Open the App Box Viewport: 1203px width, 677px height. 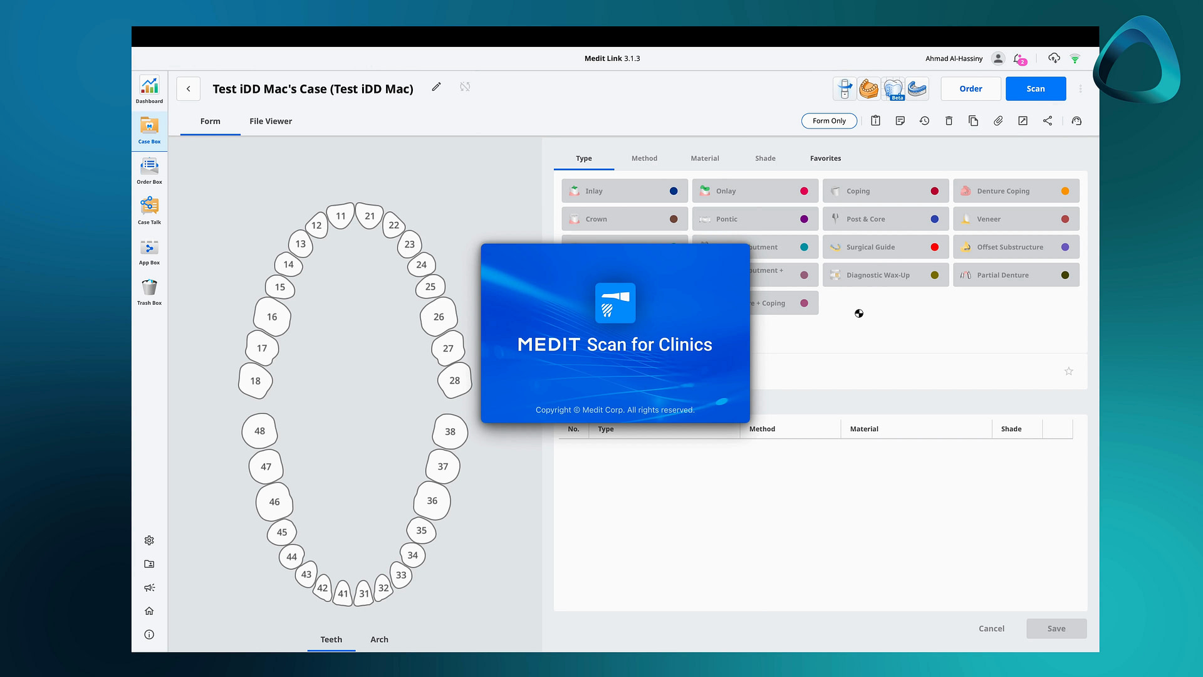(x=148, y=251)
